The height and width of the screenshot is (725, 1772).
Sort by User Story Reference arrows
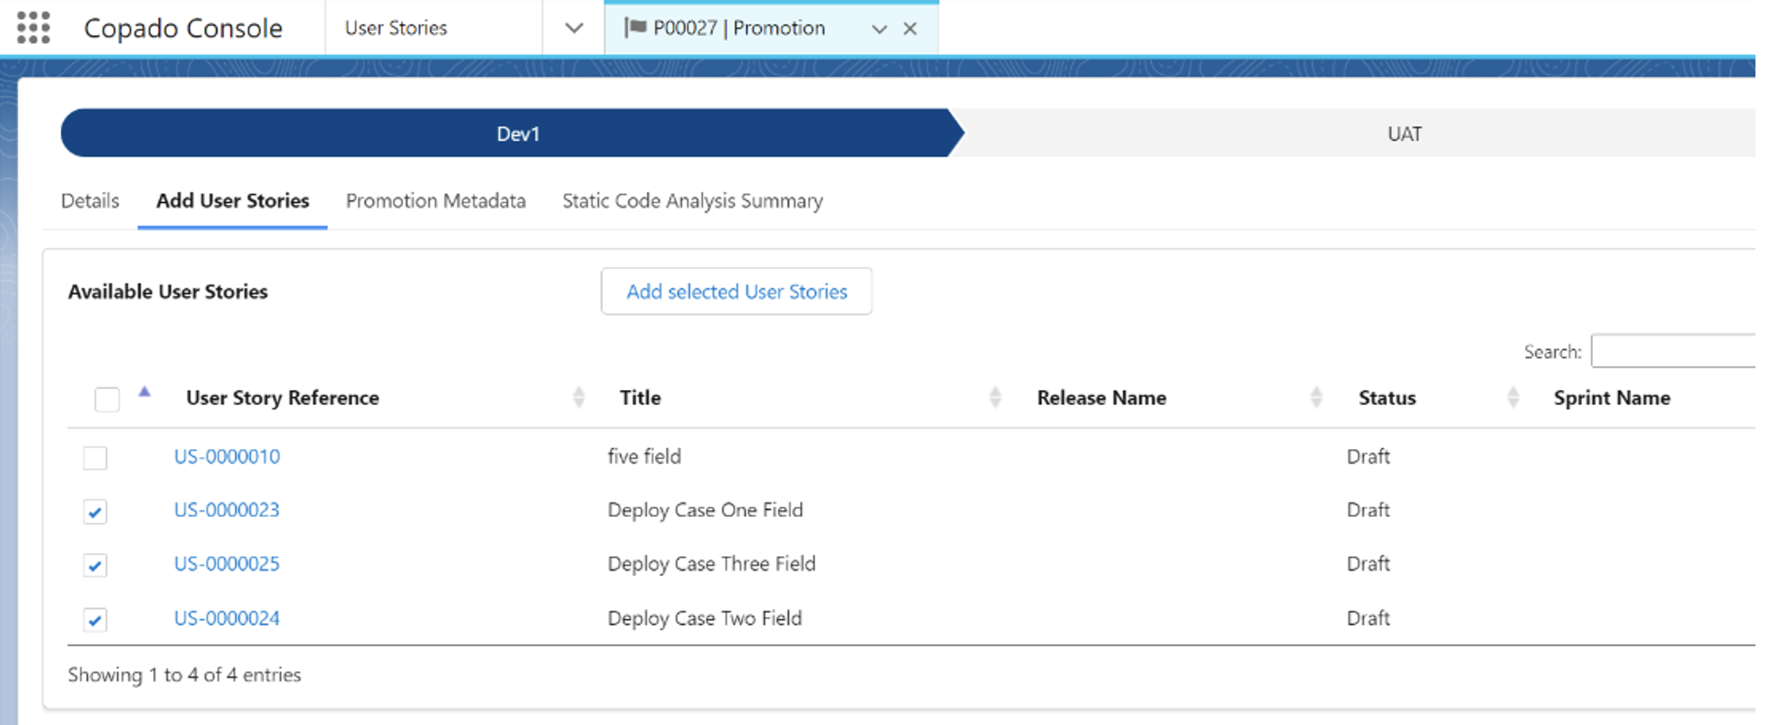[x=579, y=397]
